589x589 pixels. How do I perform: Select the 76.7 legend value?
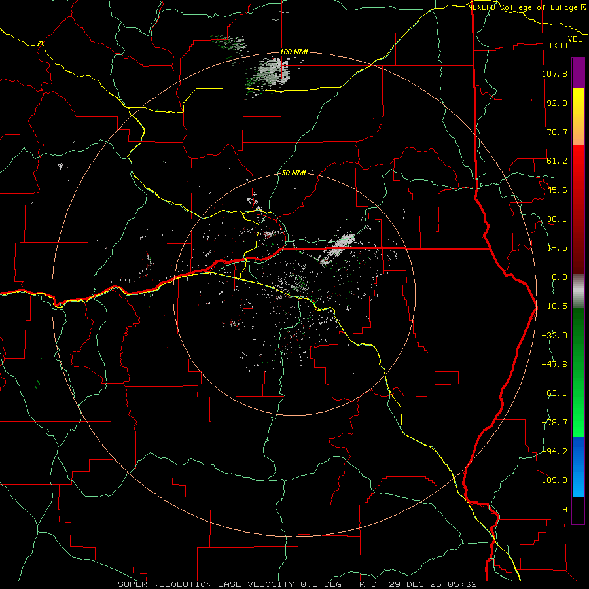coord(557,132)
